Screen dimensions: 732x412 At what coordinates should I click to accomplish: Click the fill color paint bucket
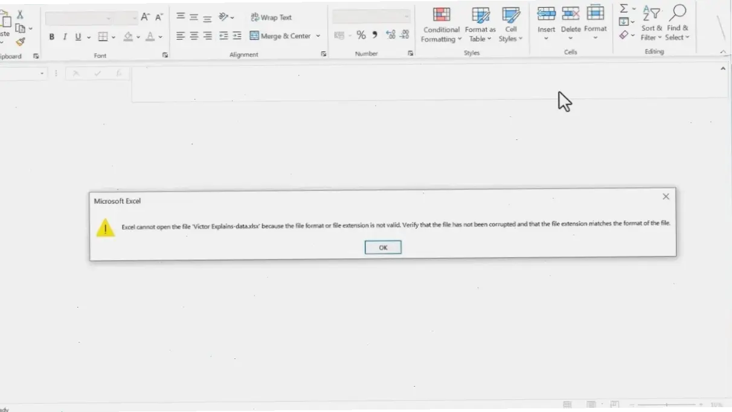[x=128, y=37]
